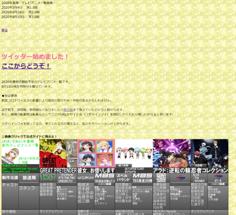Click the LIDENFILMS studio logo

tap(161, 178)
